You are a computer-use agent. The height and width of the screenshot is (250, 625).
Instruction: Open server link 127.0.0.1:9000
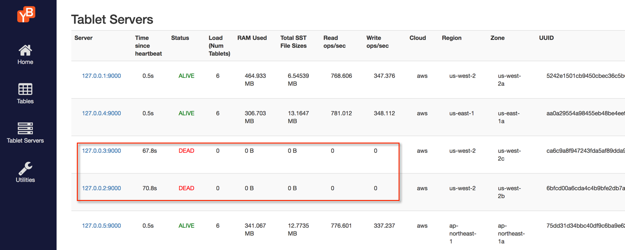coord(101,76)
